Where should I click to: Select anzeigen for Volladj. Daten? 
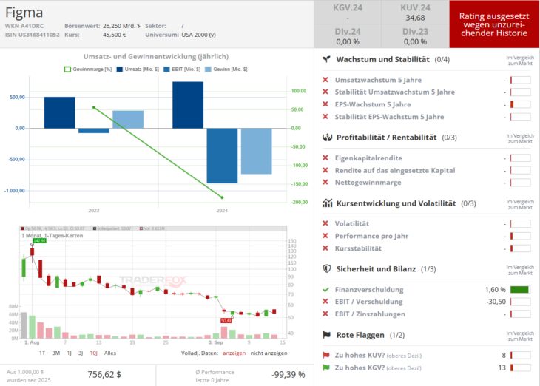point(234,353)
